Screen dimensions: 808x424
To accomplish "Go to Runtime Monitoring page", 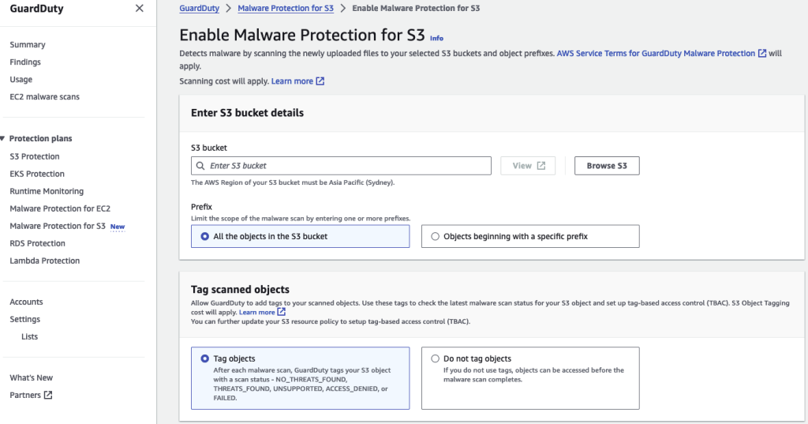I will (x=47, y=191).
